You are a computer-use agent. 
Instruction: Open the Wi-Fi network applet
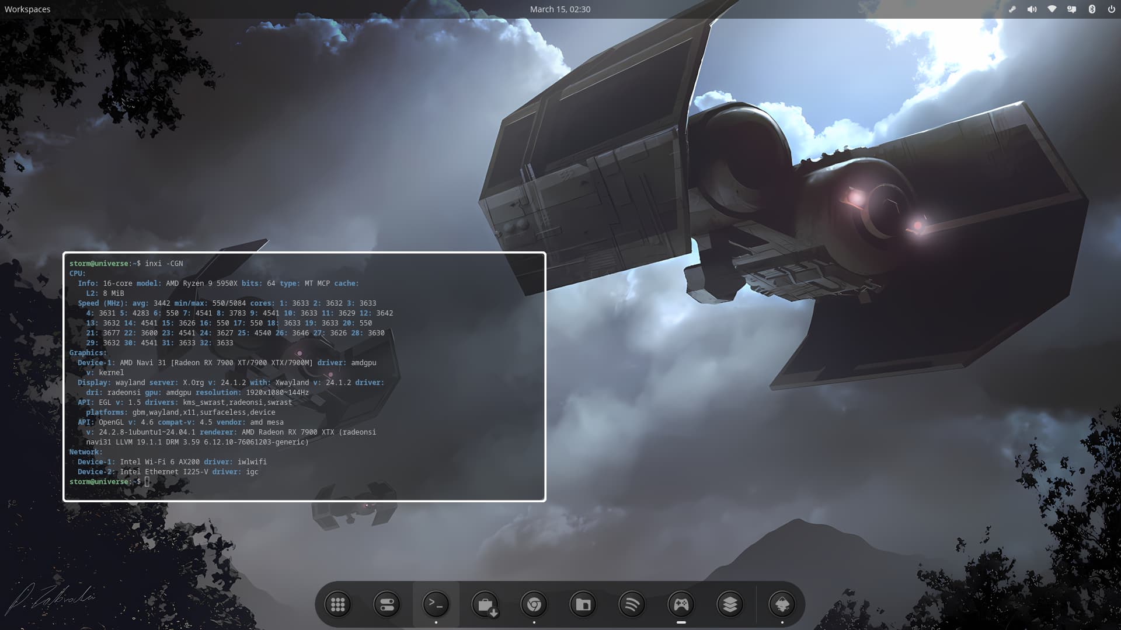click(1052, 9)
